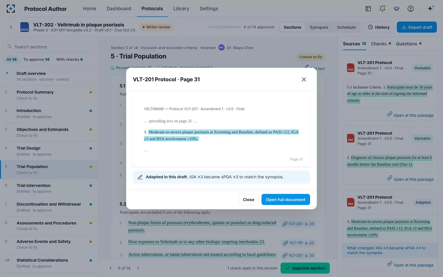Go back with the left arrow icon
The height and width of the screenshot is (277, 443).
tap(11, 27)
